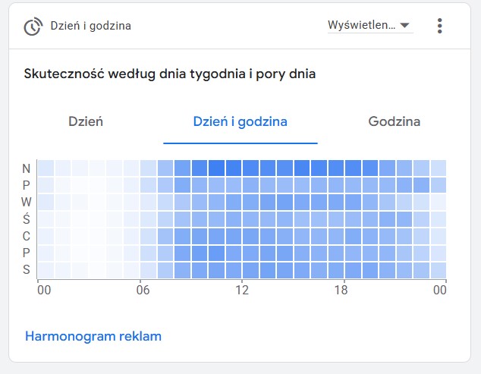Expand the "Wyświetlen…" metric dropdown
Viewport: 481px width, 374px height.
369,26
